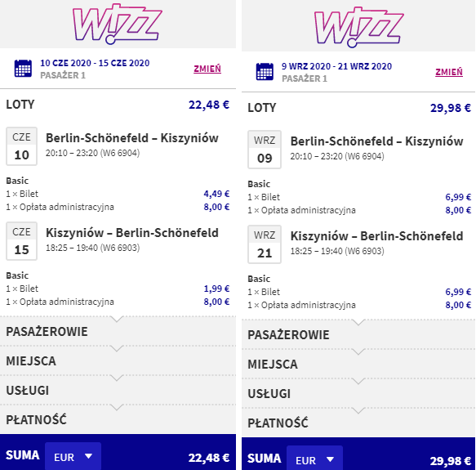Expand PASAŻEROWIE section in right panel

(x=358, y=334)
